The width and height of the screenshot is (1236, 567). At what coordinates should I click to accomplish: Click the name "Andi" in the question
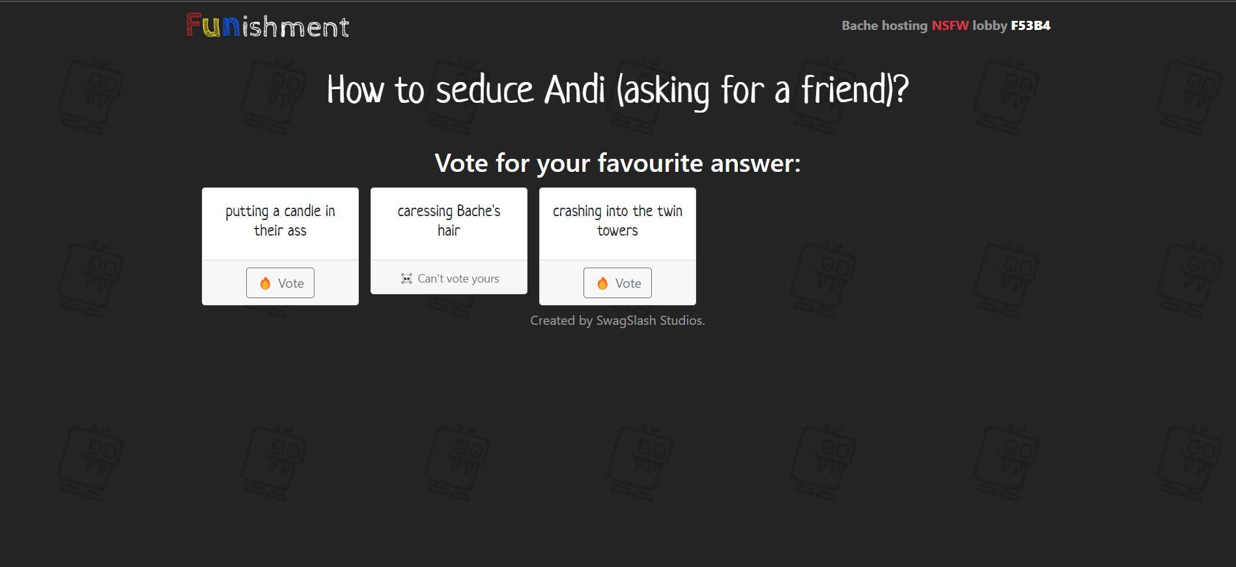[x=574, y=90]
